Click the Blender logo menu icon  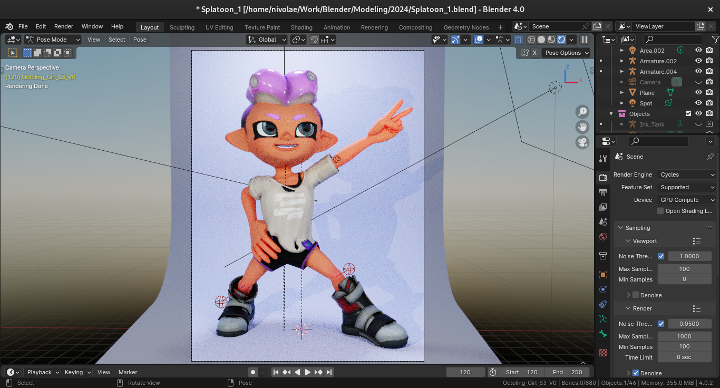[x=9, y=26]
